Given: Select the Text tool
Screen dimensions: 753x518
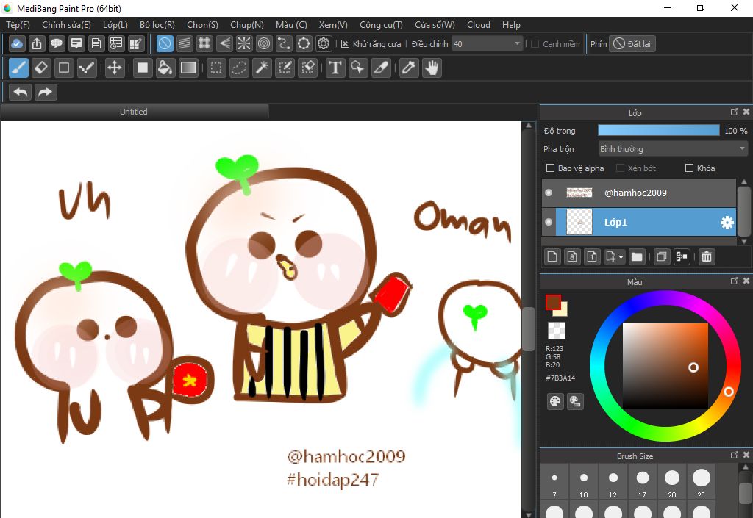Looking at the screenshot, I should (x=335, y=68).
